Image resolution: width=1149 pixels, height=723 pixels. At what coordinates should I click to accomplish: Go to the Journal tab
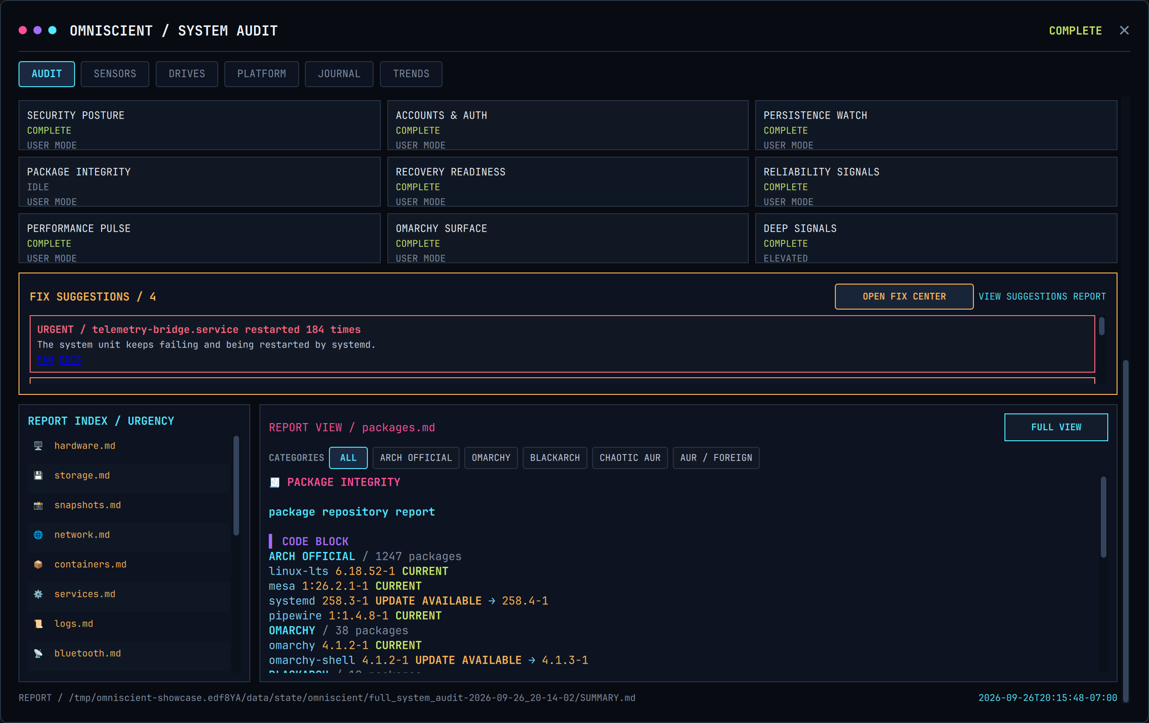[x=339, y=74]
